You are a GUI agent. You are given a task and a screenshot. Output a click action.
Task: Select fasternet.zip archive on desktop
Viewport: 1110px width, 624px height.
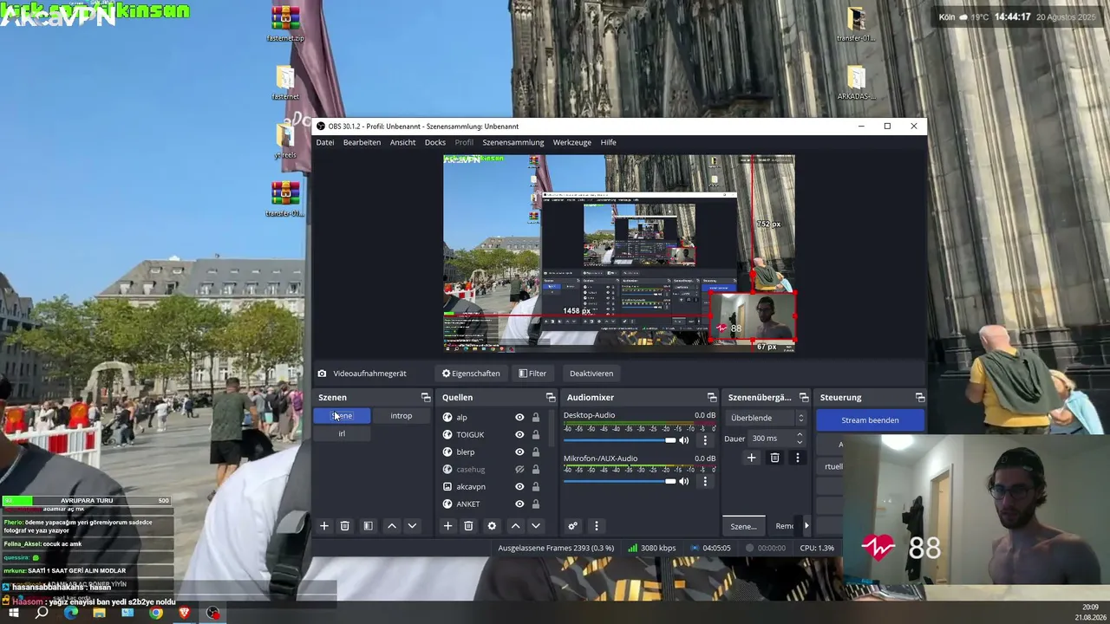[x=285, y=24]
